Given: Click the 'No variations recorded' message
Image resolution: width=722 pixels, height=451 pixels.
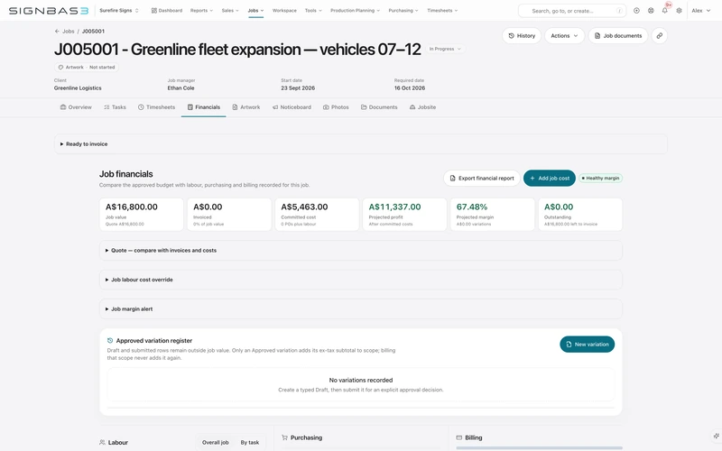Looking at the screenshot, I should (x=360, y=380).
